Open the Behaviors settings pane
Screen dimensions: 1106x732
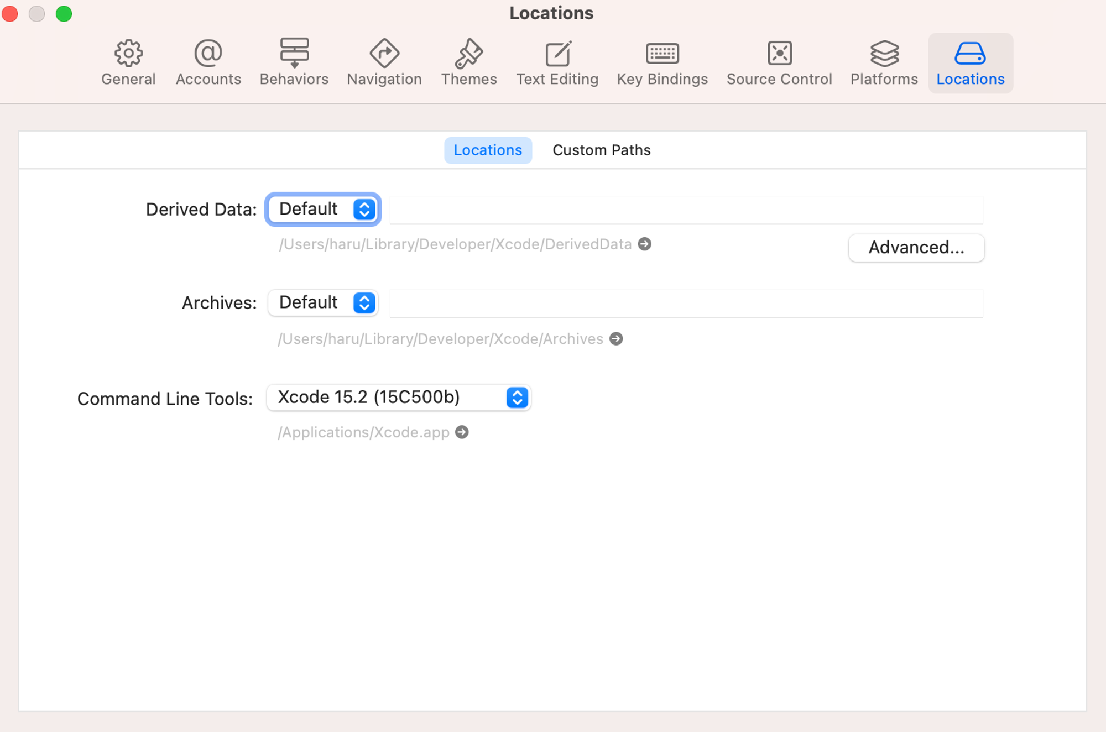(x=294, y=63)
